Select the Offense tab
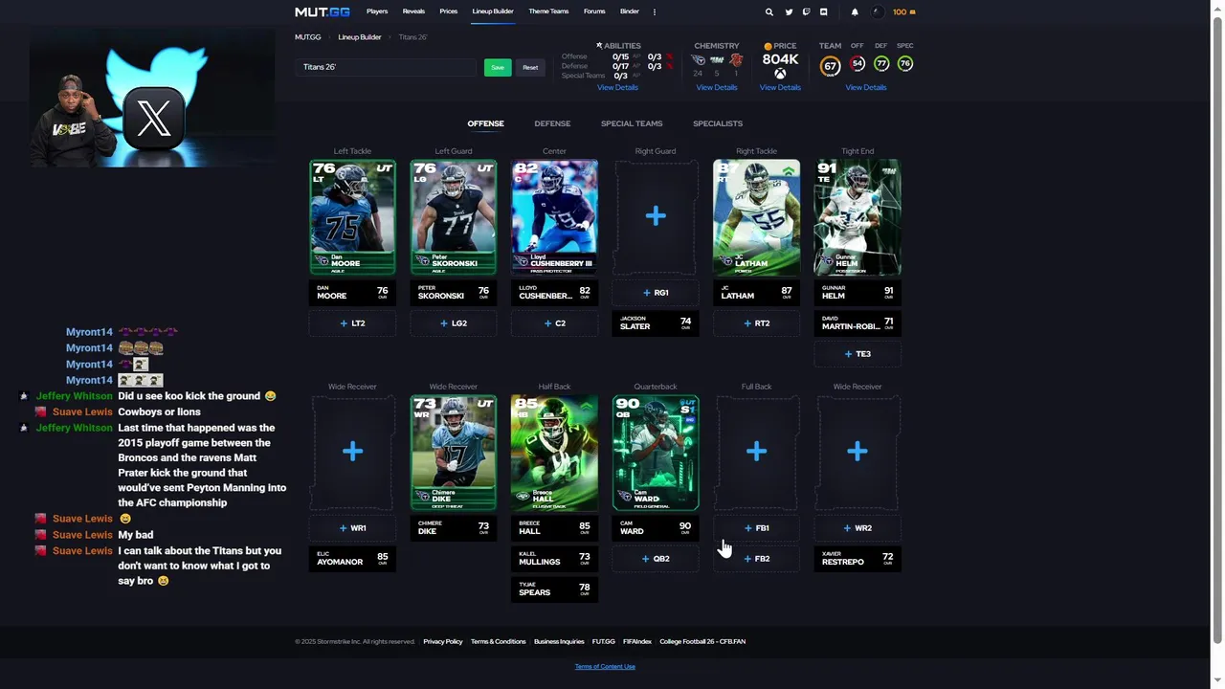The width and height of the screenshot is (1225, 689). [485, 123]
